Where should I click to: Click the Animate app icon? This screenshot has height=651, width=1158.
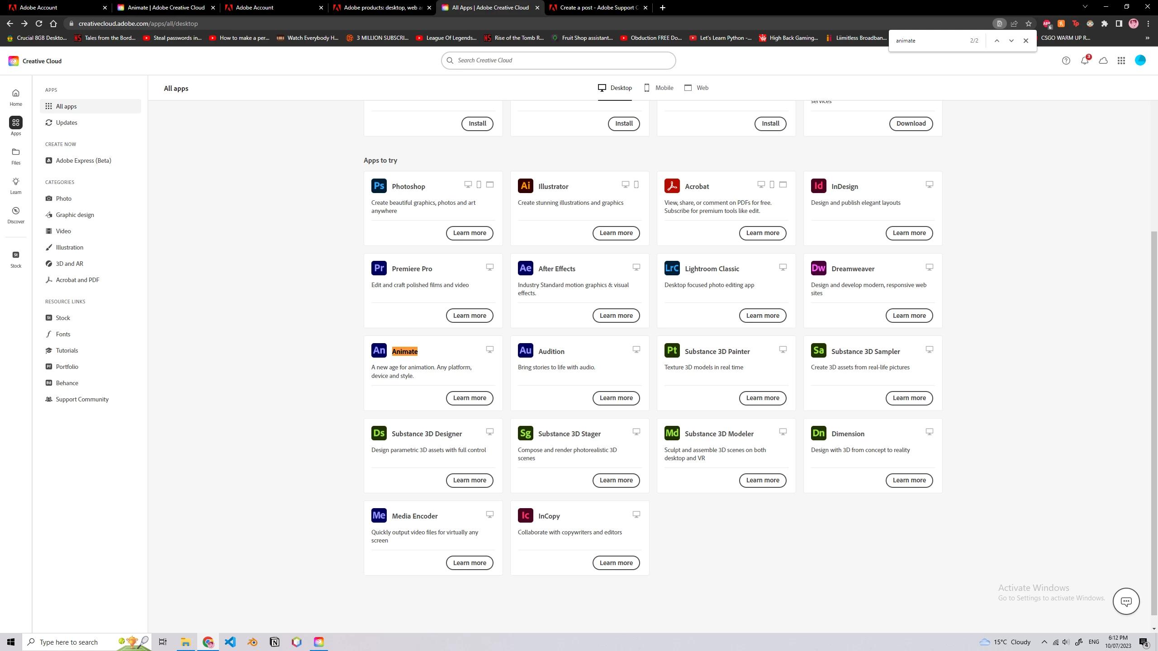379,350
